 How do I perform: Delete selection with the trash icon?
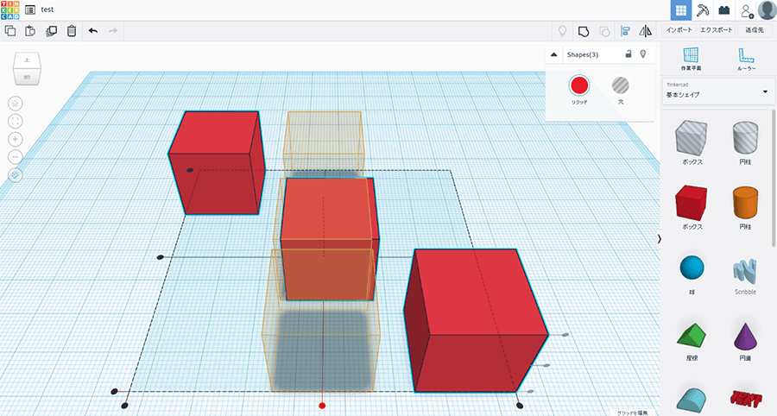click(72, 31)
